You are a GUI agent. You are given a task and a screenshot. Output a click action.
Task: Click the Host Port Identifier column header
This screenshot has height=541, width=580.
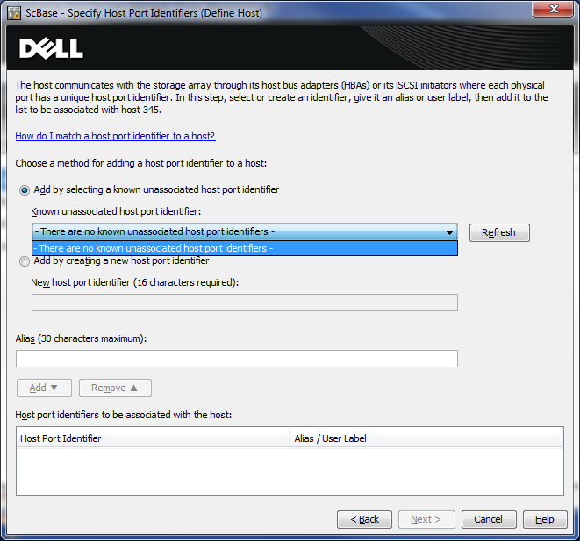[153, 438]
